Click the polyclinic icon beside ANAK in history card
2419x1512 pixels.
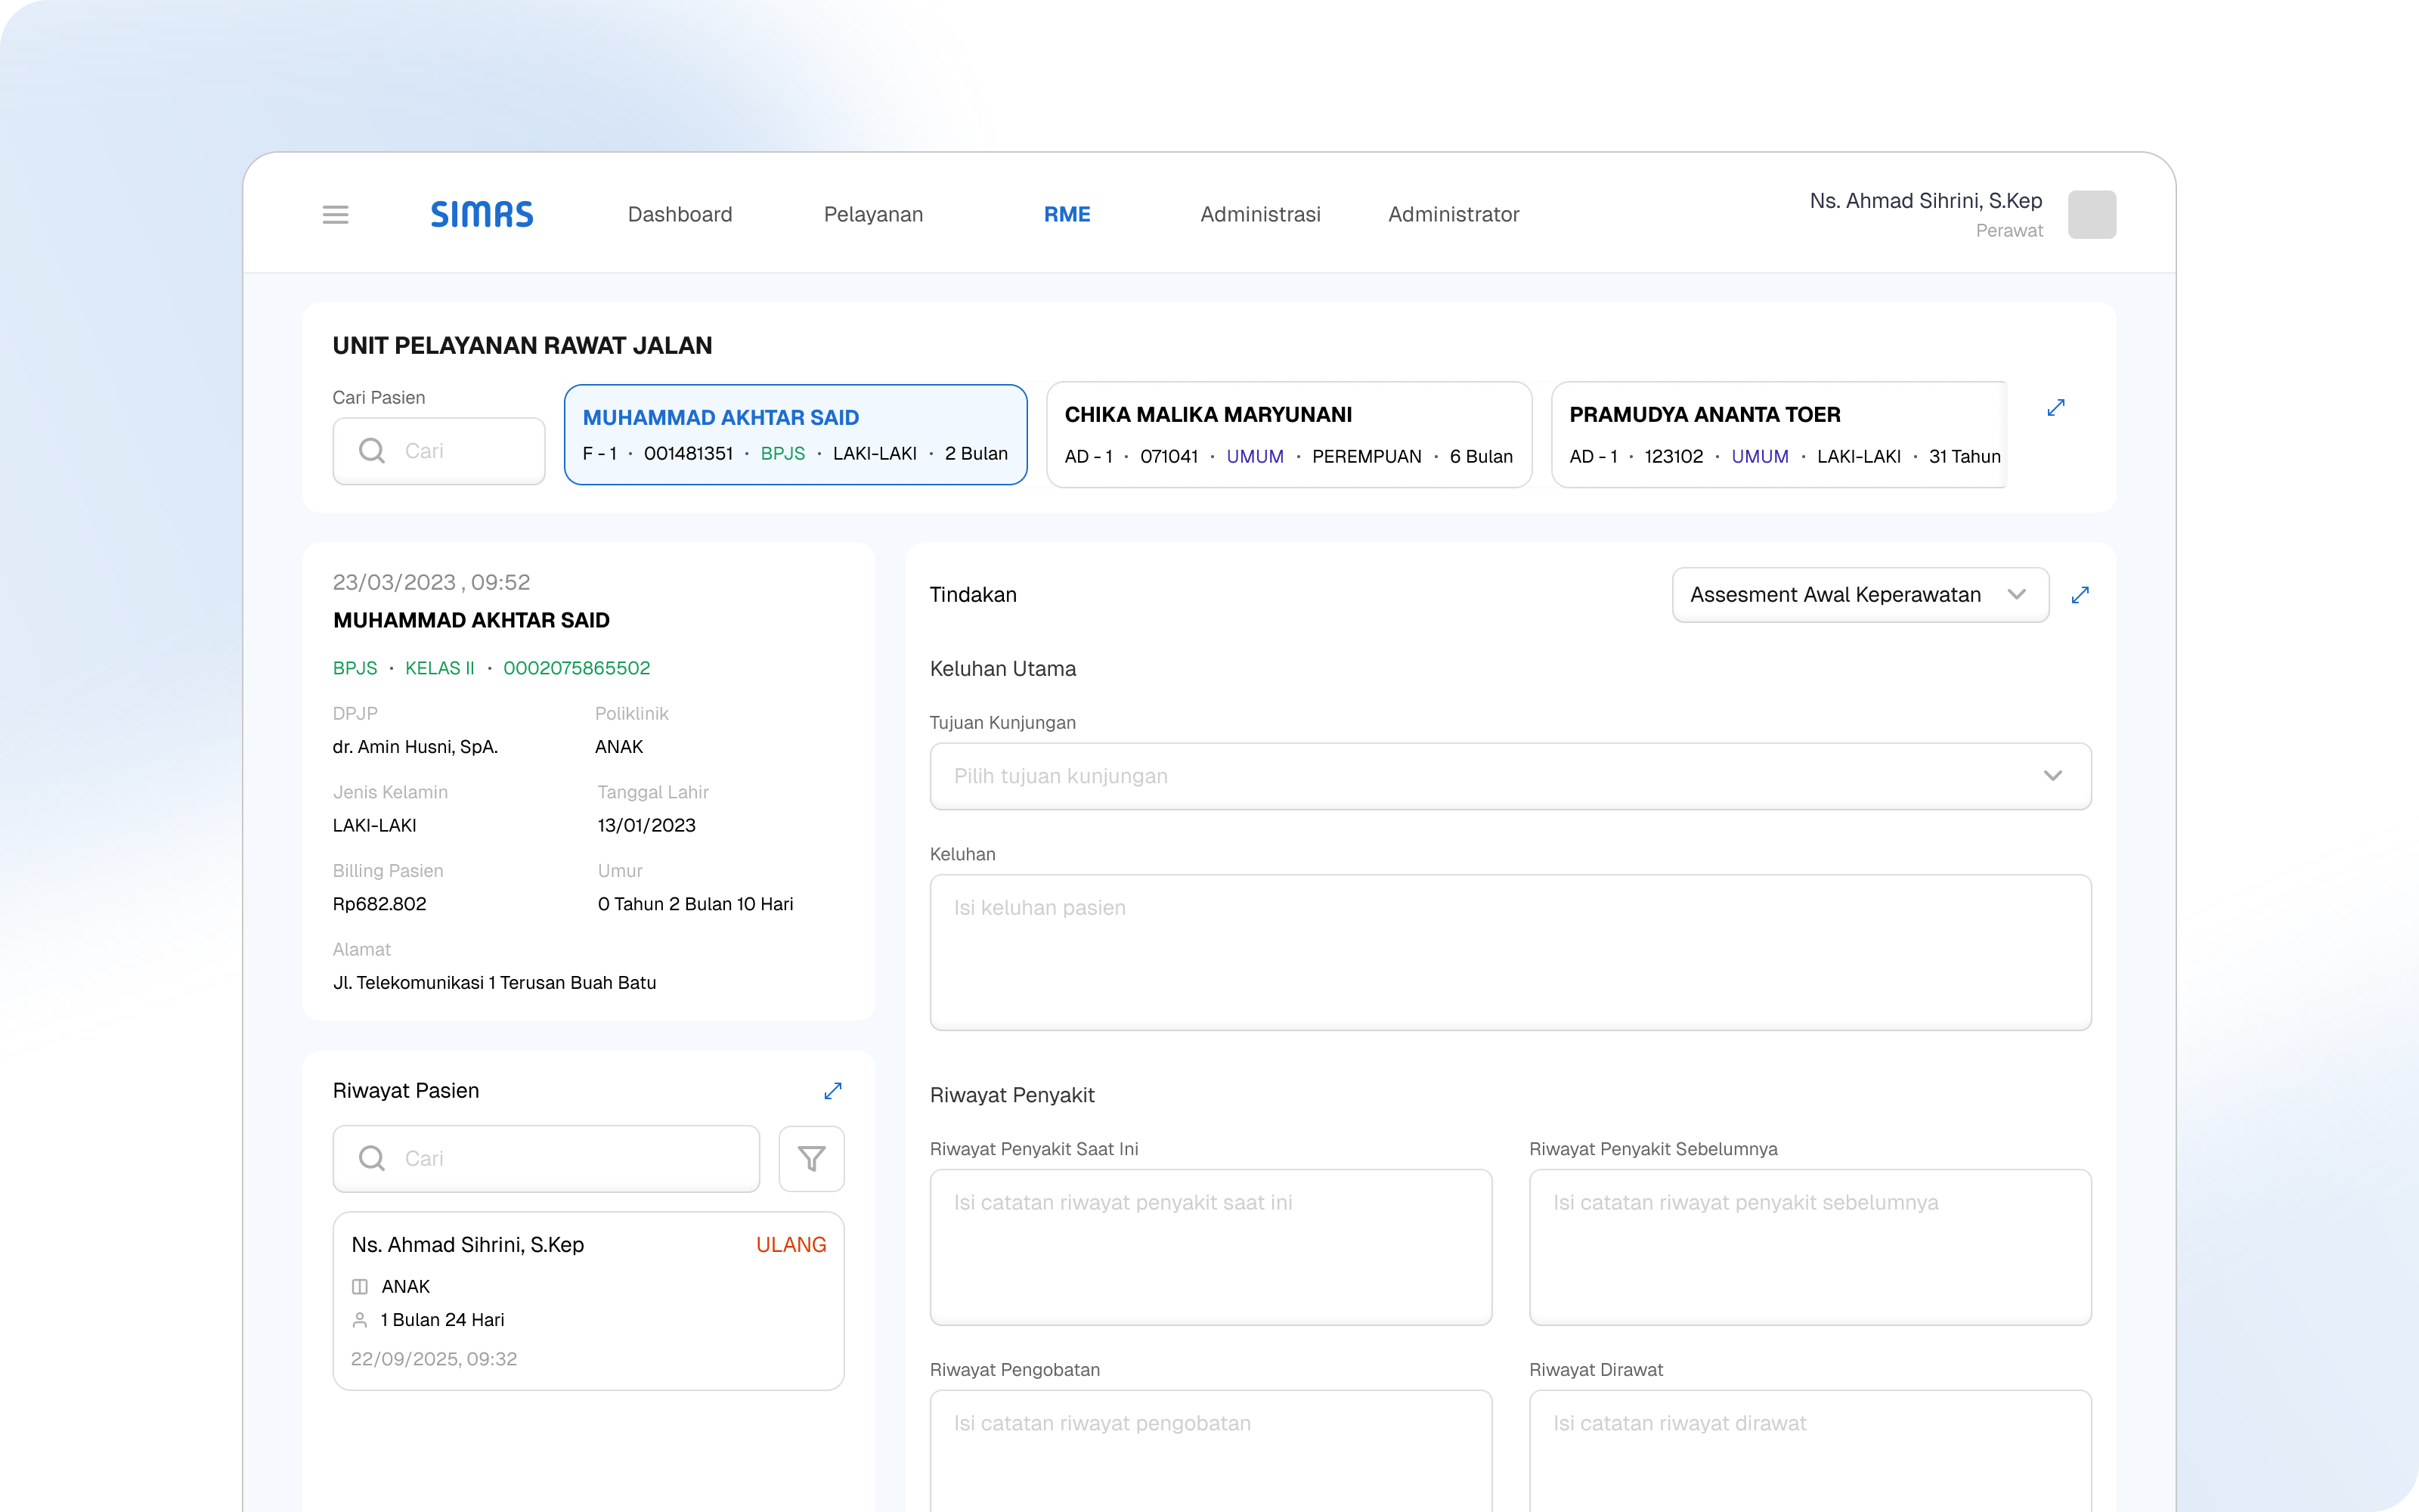(x=360, y=1287)
